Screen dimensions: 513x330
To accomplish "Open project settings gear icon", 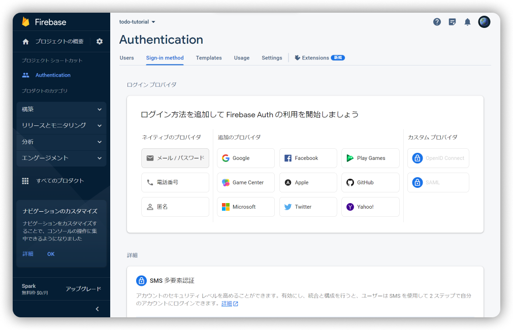I will coord(100,41).
